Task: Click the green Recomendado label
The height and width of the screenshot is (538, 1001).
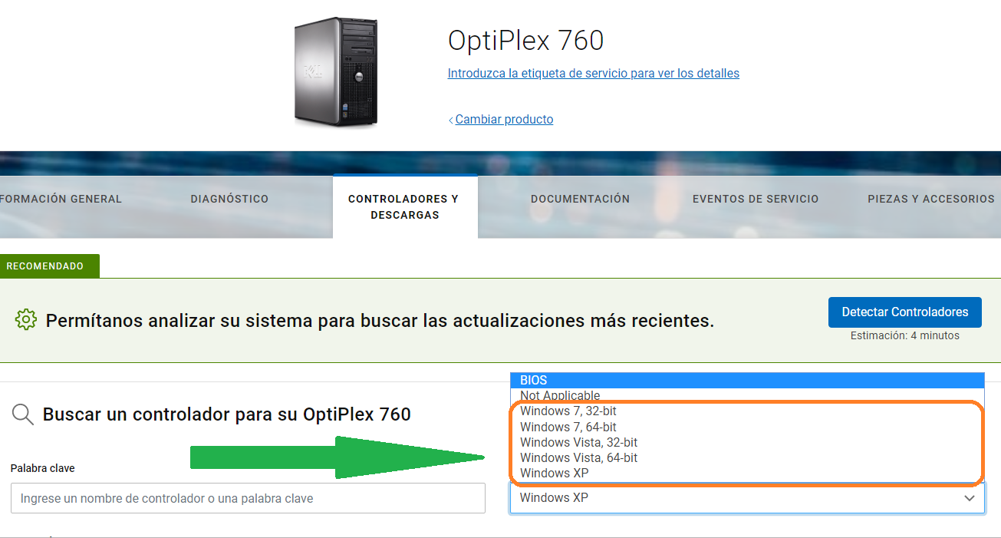Action: (50, 266)
